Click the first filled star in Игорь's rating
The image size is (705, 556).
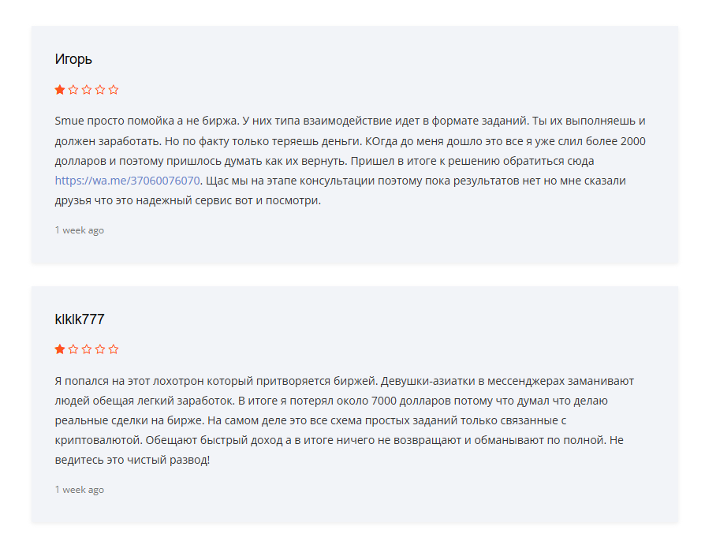tap(60, 90)
